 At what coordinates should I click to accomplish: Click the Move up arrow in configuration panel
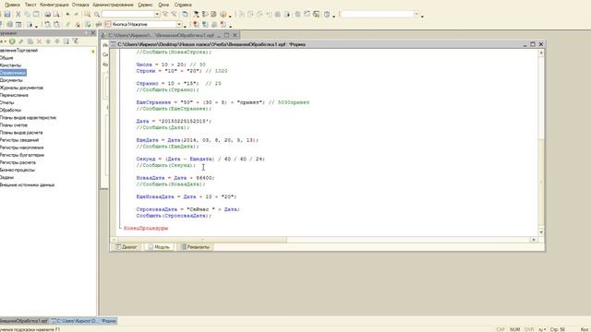coord(48,41)
